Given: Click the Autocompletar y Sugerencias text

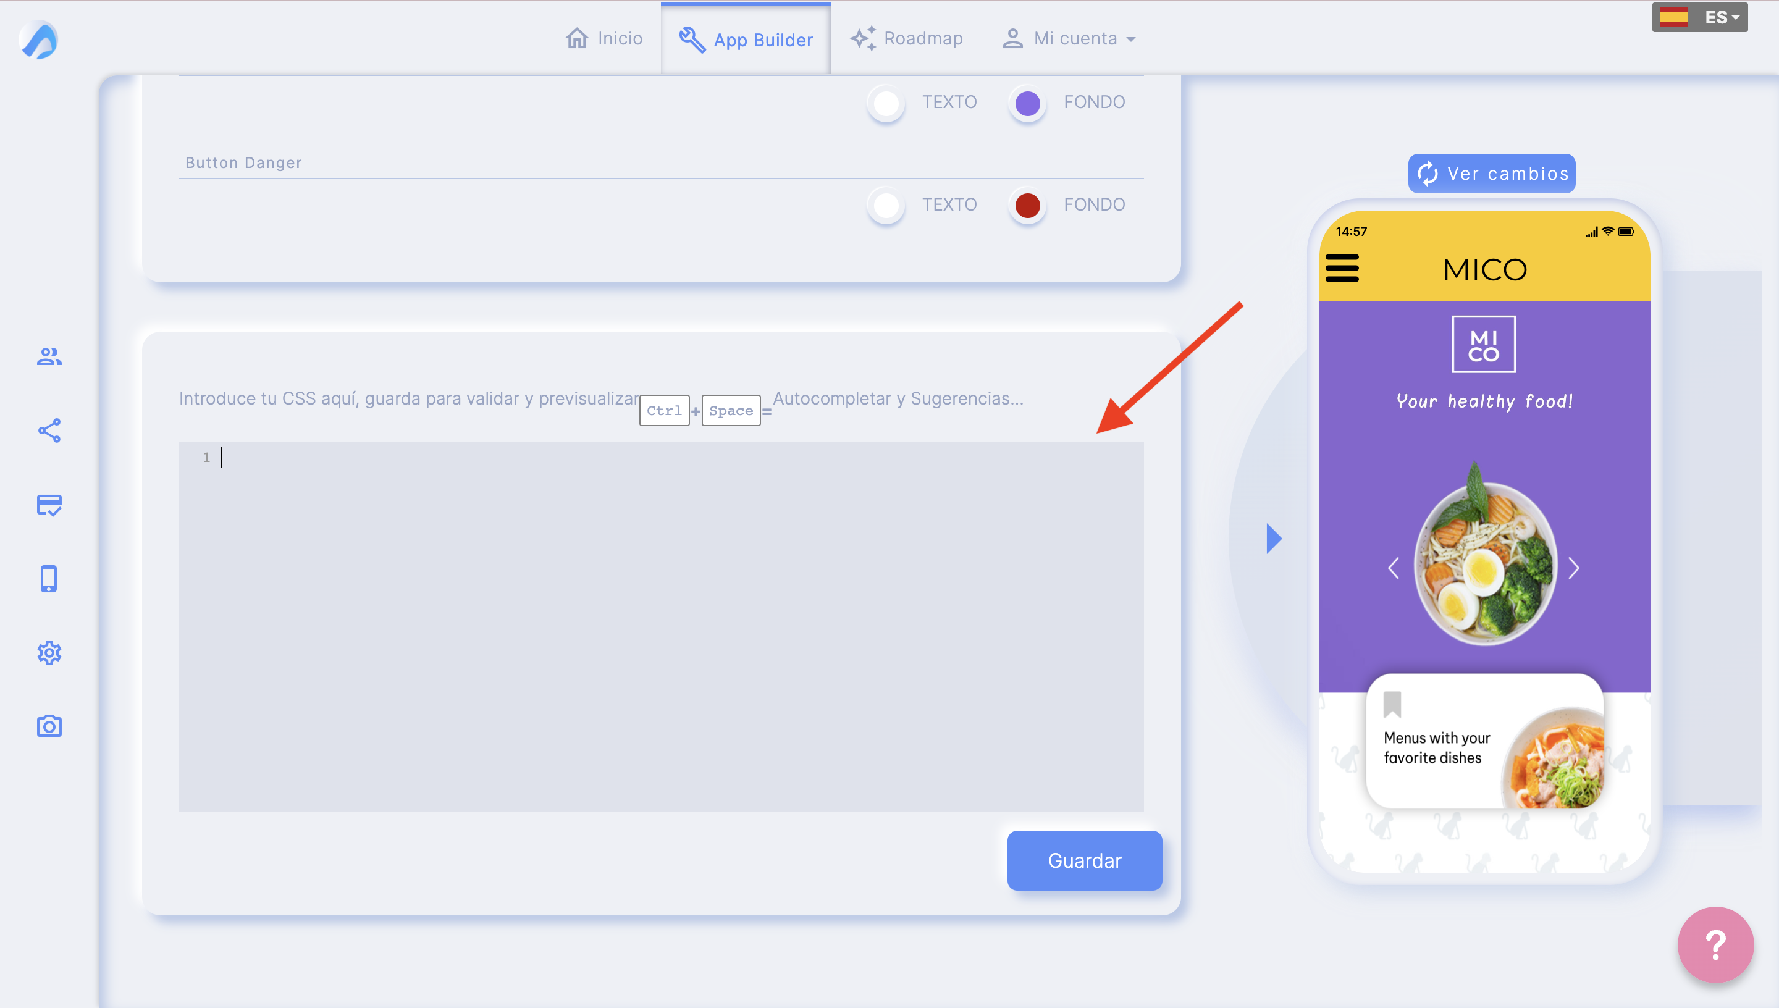Looking at the screenshot, I should coord(898,398).
